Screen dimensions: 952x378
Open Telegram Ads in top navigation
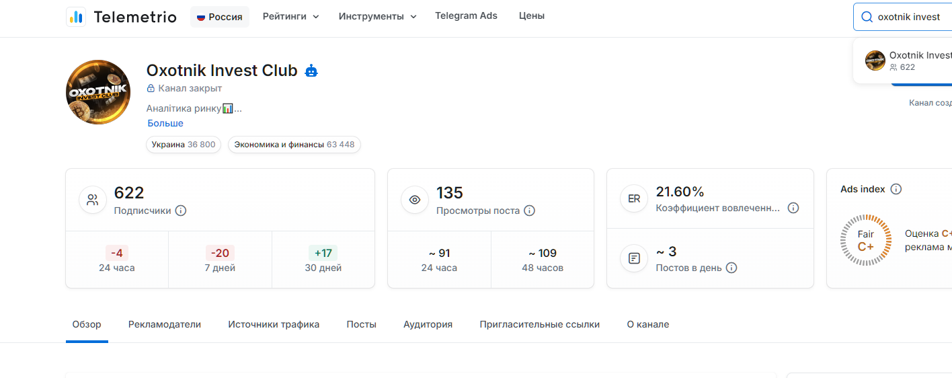click(x=466, y=15)
